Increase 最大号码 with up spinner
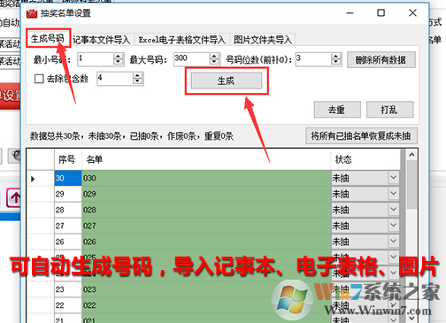446x323 pixels. point(214,56)
